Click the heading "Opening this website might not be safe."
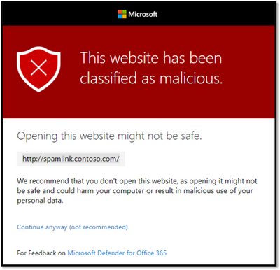 click(109, 136)
